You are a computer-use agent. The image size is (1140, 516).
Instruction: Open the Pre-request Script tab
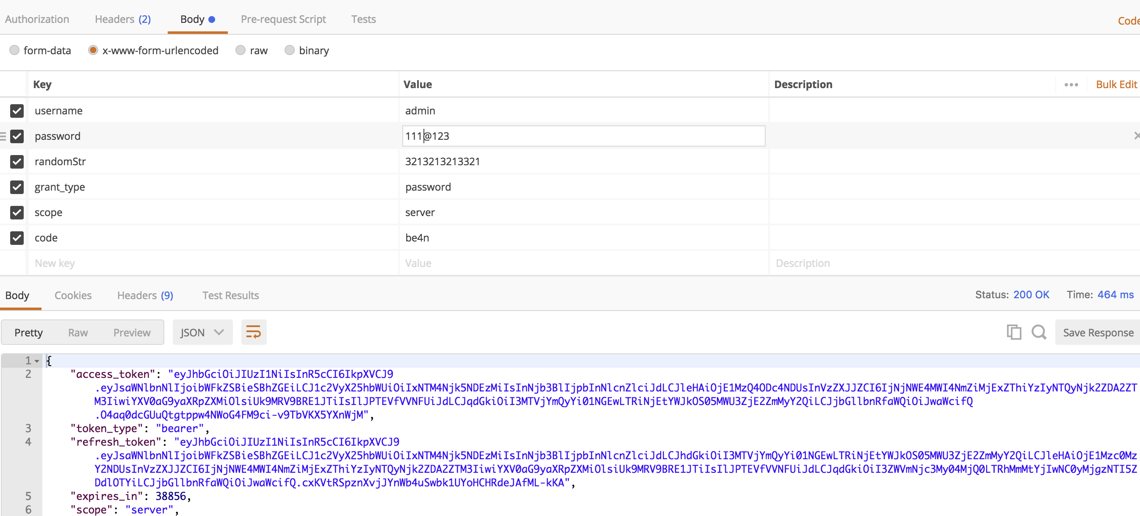[x=283, y=19]
